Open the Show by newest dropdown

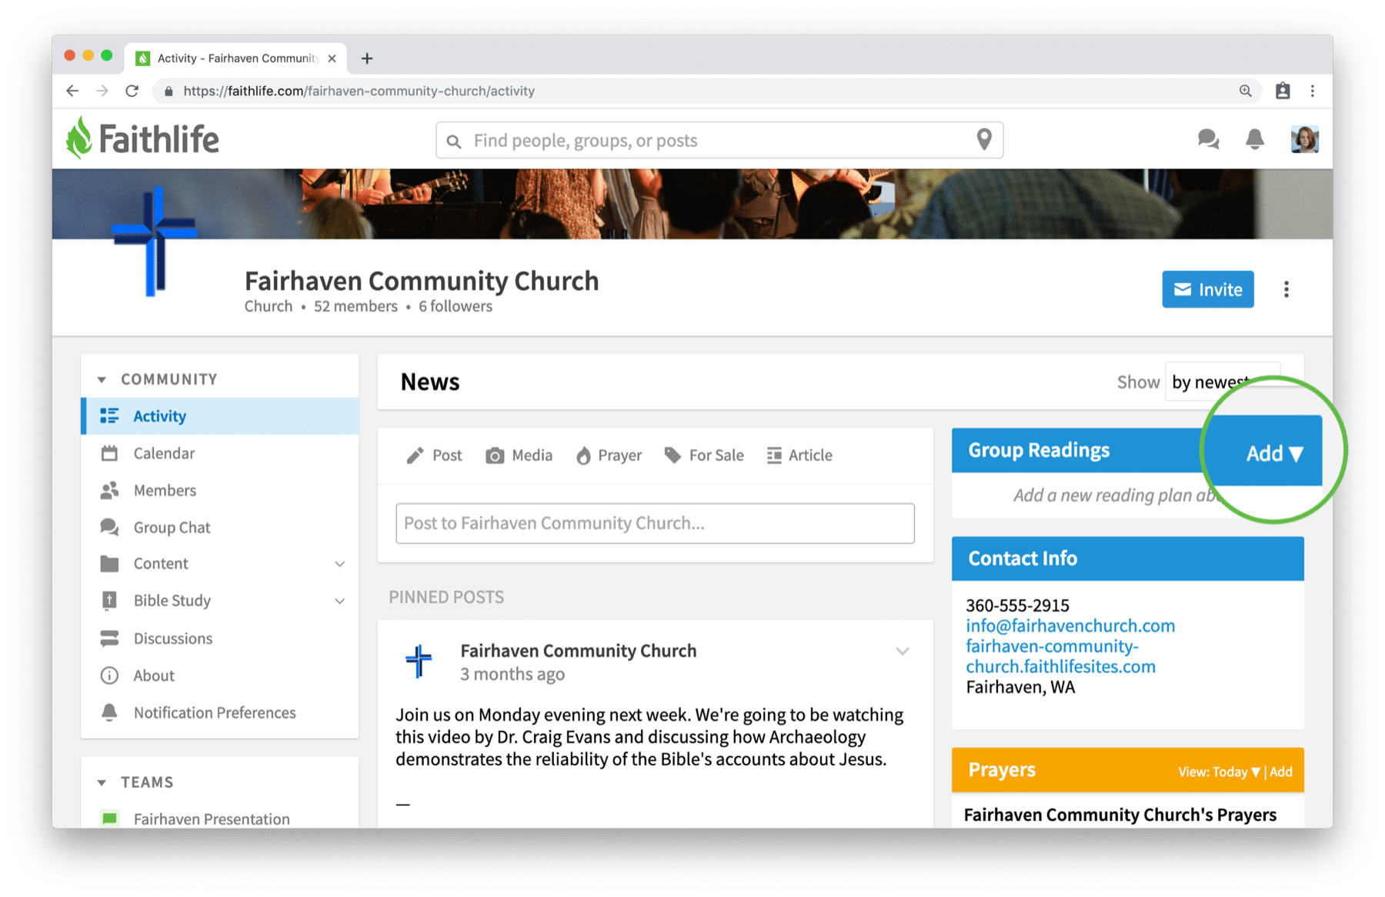(1223, 382)
